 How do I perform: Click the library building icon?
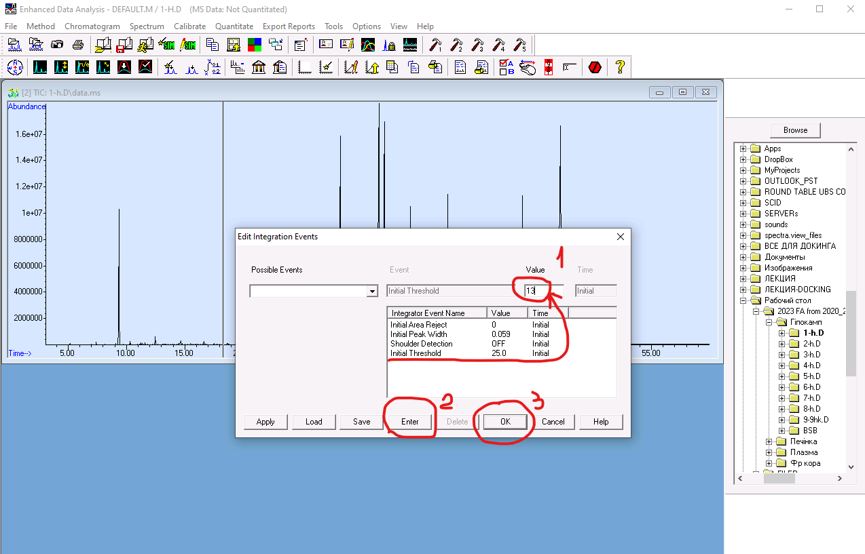pos(259,67)
